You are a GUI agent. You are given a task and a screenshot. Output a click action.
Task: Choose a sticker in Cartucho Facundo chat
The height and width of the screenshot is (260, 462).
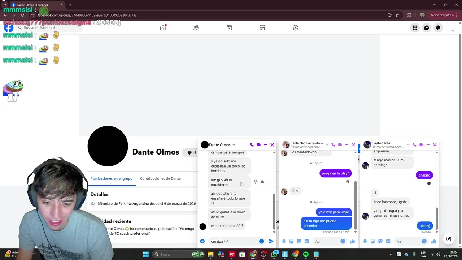click(299, 241)
